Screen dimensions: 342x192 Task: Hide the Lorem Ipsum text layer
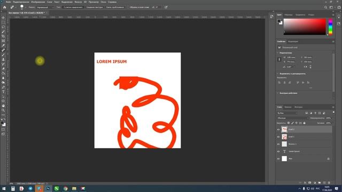[278, 151]
